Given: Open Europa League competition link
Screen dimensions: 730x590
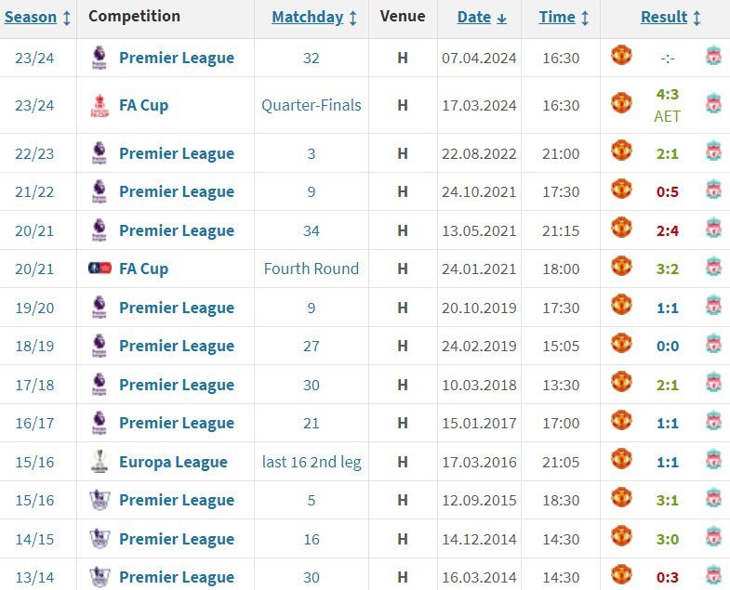Looking at the screenshot, I should tap(173, 462).
